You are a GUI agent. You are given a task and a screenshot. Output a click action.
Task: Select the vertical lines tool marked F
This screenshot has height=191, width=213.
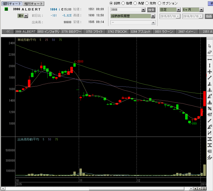pos(210,115)
